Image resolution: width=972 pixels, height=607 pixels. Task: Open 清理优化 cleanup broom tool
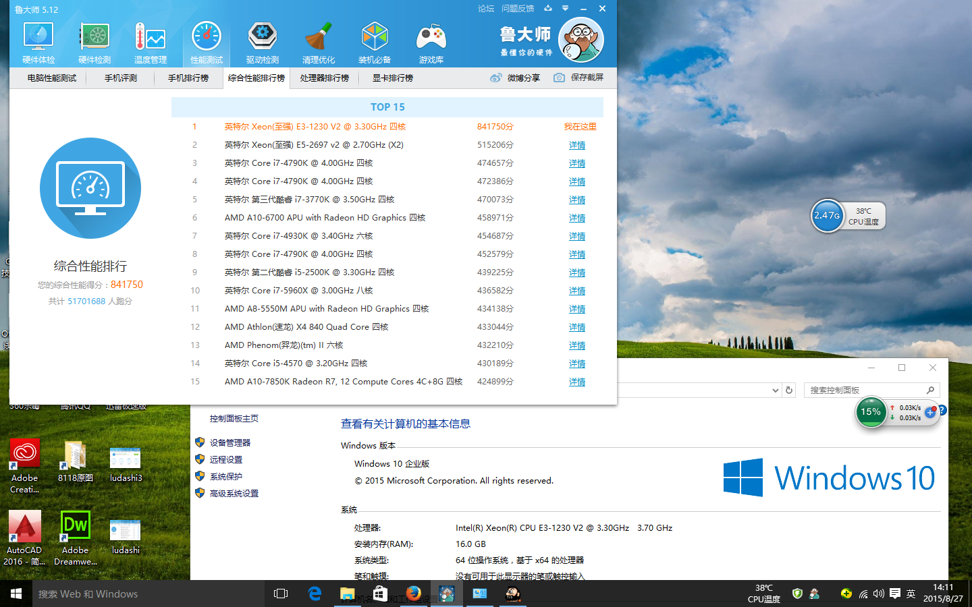pyautogui.click(x=319, y=43)
